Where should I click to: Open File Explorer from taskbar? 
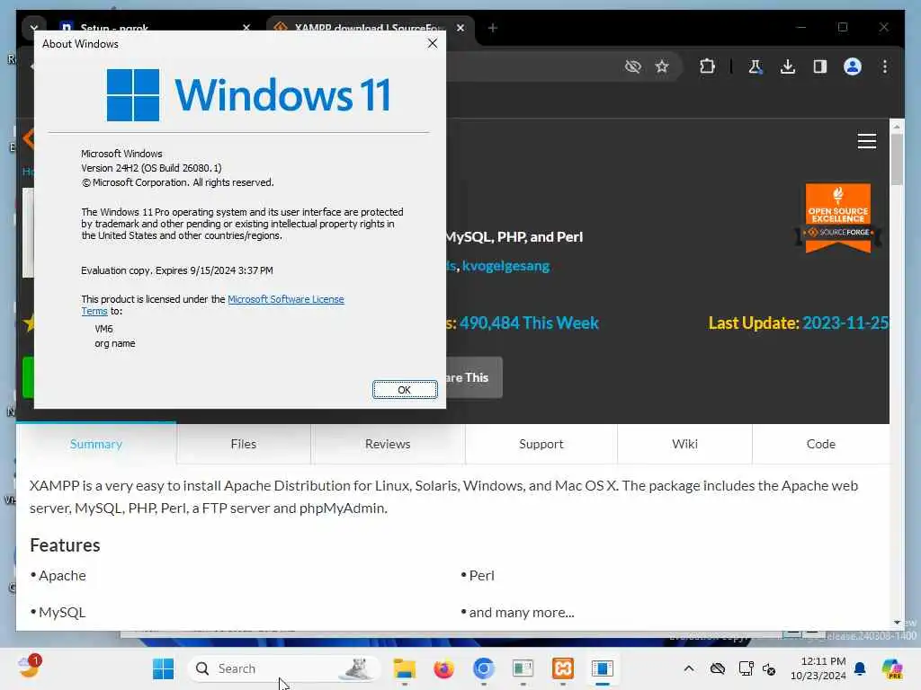405,668
